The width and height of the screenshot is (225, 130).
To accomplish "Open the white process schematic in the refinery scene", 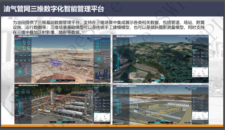I will coord(102,117).
